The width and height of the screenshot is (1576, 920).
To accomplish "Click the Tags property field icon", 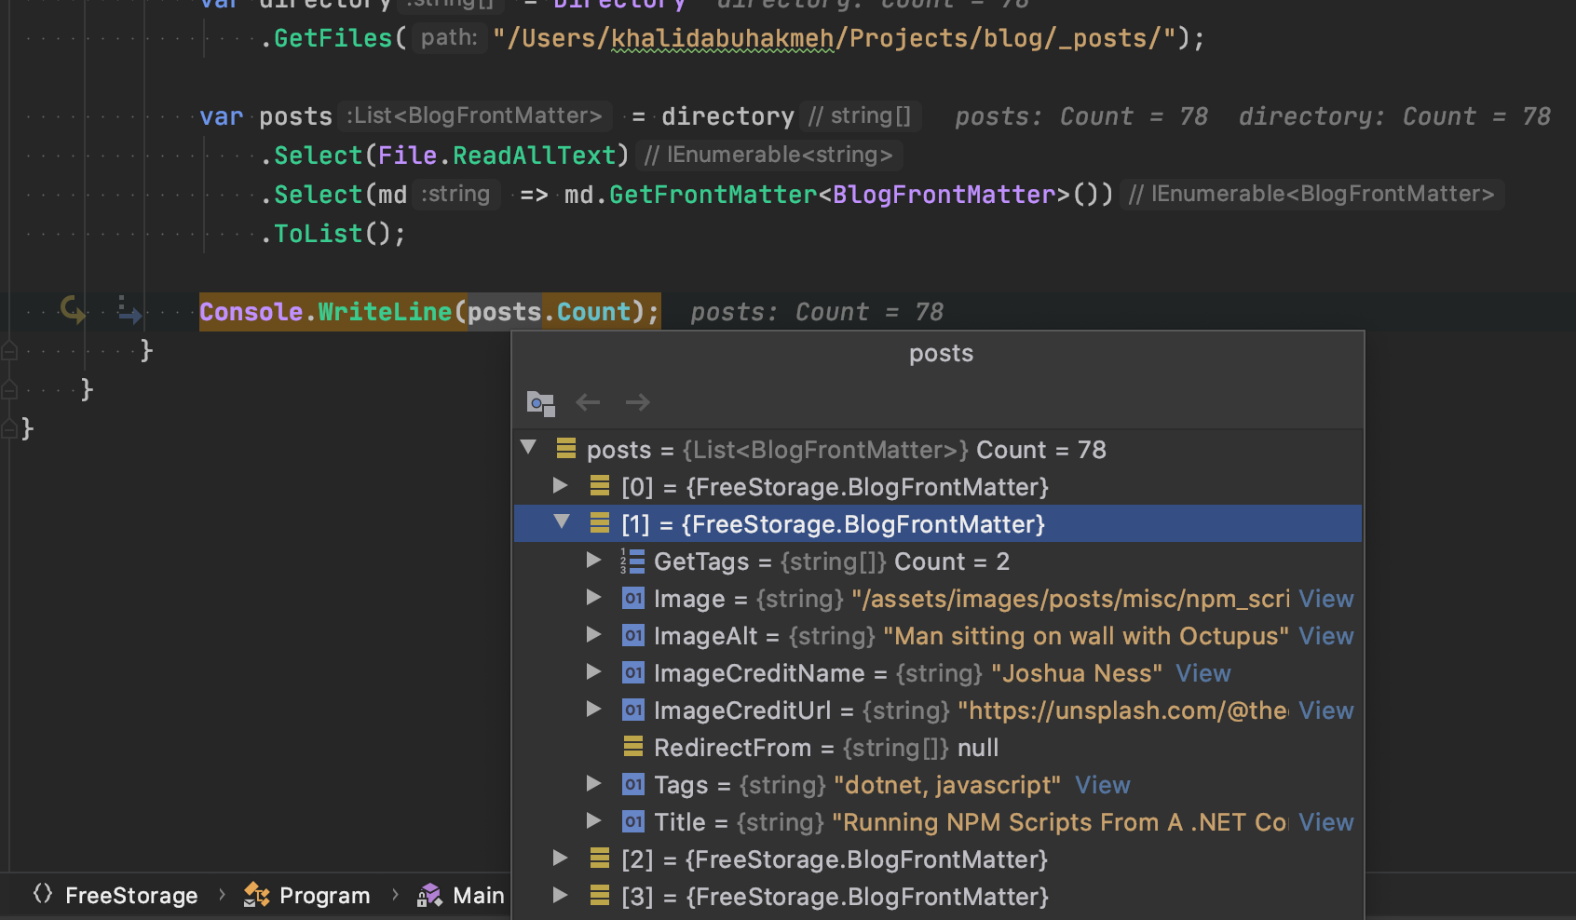I will pyautogui.click(x=633, y=784).
